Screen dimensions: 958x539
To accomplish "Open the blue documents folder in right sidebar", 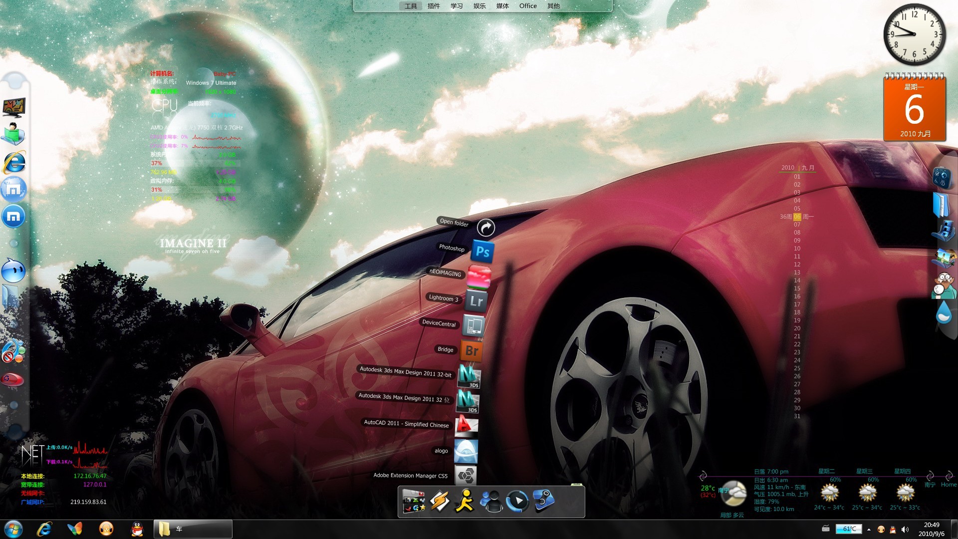I will (941, 205).
